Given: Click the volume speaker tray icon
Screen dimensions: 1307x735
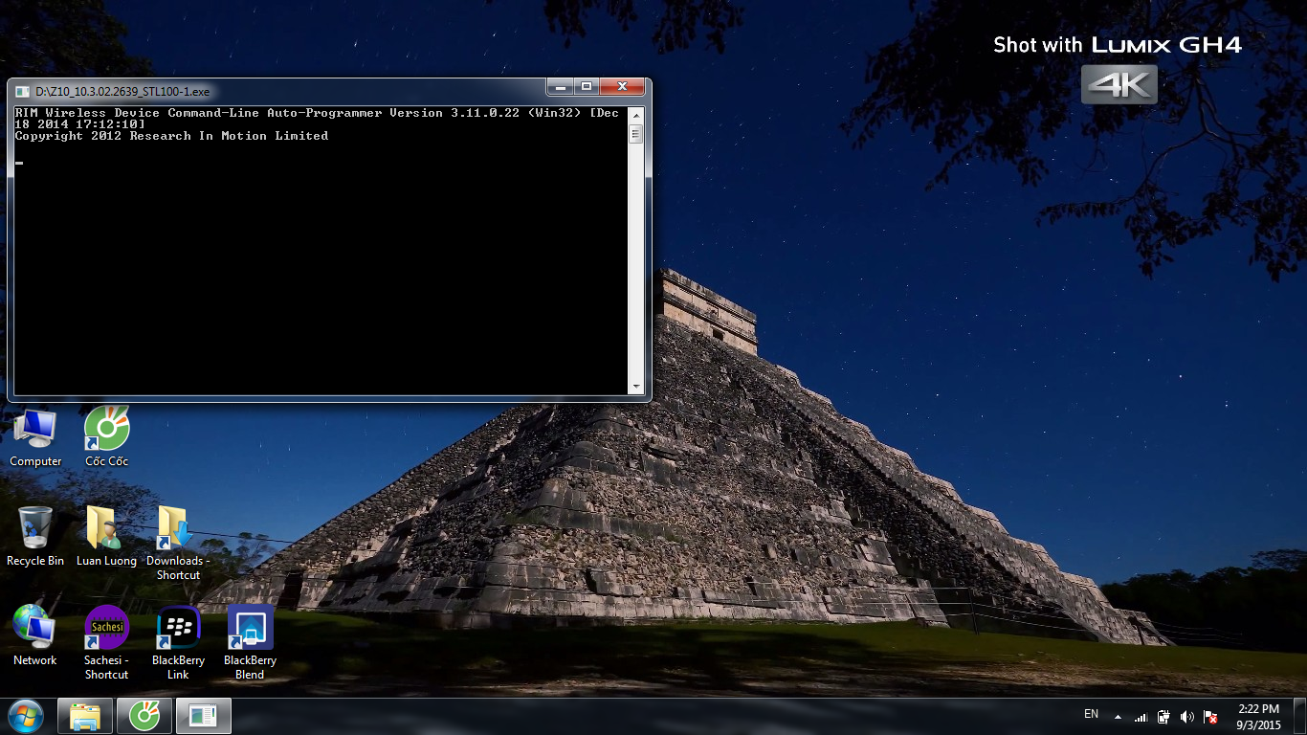Looking at the screenshot, I should (x=1187, y=717).
